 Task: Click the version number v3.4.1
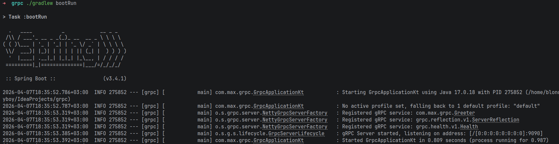pyautogui.click(x=115, y=79)
